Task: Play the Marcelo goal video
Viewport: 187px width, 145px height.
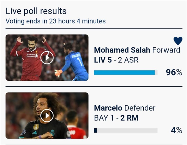Action: [47, 116]
